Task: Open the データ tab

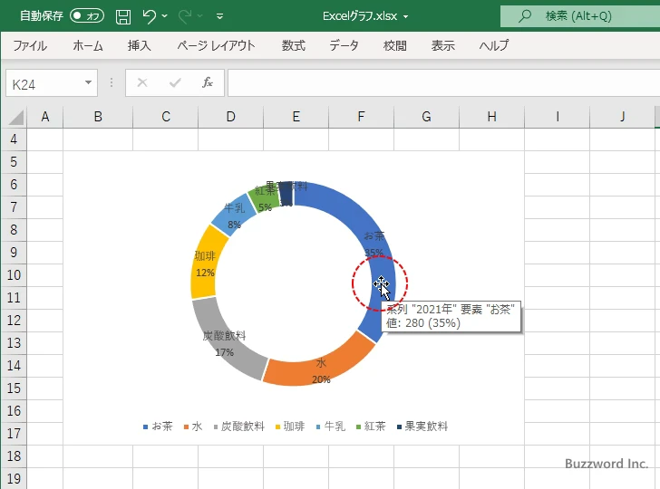Action: [344, 45]
